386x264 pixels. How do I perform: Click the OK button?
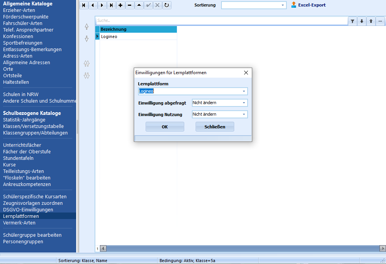(165, 127)
